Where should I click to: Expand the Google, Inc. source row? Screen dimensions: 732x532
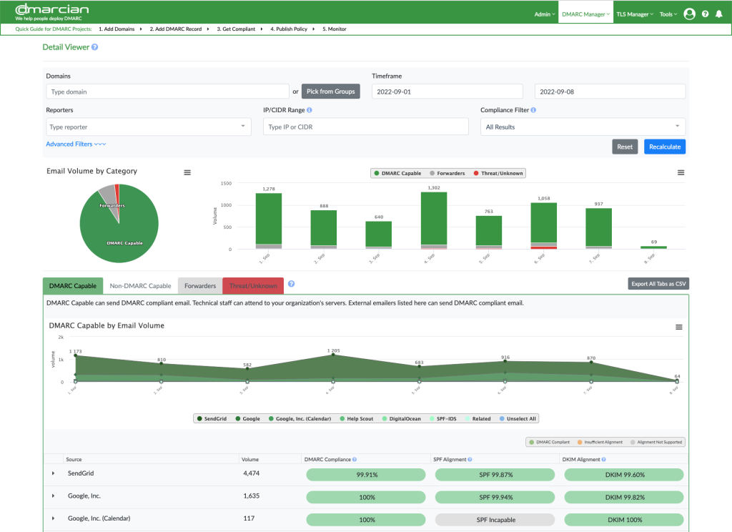click(53, 496)
